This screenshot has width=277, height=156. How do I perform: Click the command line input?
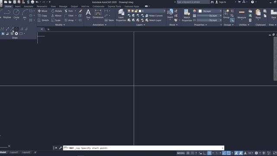[x=143, y=148]
